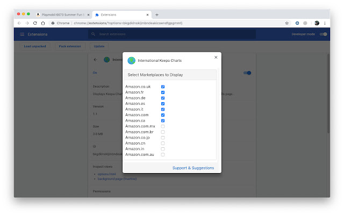The height and width of the screenshot is (215, 344).
Task: Click the International Keepa Charts globe icon
Action: [131, 61]
